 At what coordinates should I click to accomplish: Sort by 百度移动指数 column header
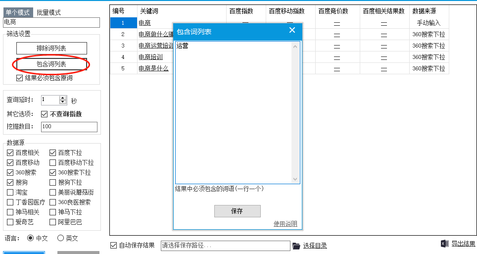pos(291,11)
